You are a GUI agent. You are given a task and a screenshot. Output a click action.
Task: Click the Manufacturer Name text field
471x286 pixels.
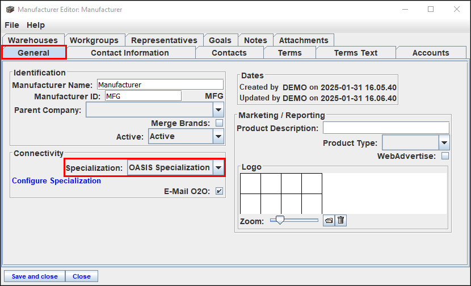pos(160,85)
